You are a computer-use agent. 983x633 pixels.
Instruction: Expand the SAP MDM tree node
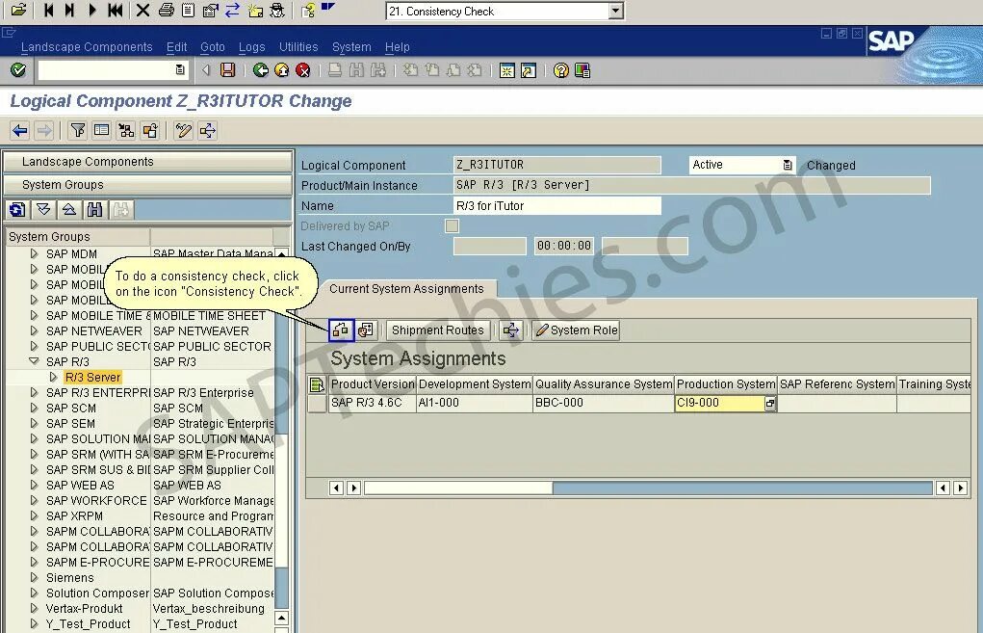[34, 253]
